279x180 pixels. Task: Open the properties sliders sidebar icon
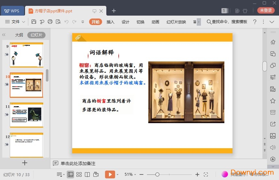click(273, 77)
